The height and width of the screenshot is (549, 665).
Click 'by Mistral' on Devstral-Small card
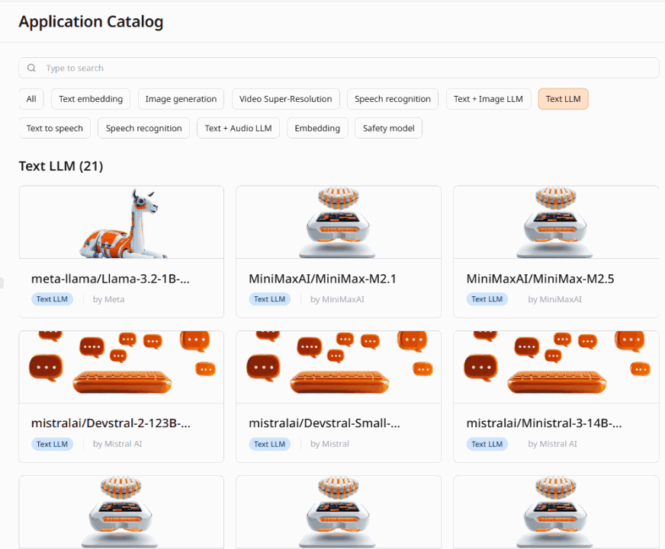click(x=329, y=444)
